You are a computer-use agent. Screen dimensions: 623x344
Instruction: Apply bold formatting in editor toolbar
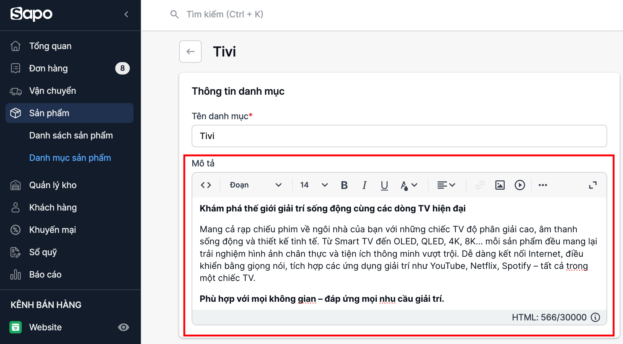(344, 185)
